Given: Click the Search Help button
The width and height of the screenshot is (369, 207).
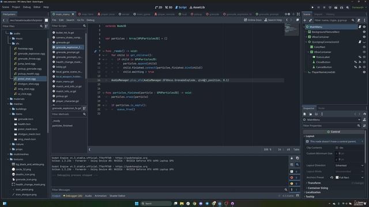Looking at the screenshot, I should click(273, 20).
